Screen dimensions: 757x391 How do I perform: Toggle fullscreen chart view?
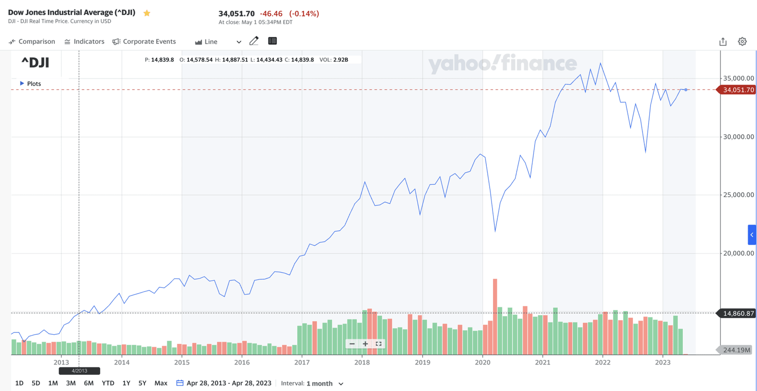378,344
